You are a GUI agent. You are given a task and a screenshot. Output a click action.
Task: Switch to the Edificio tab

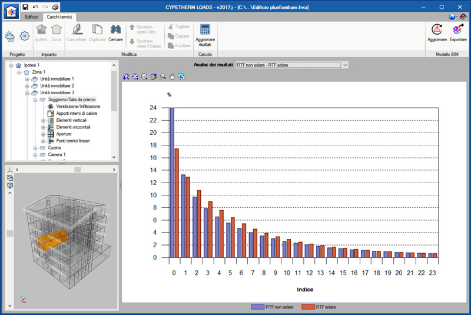pos(32,17)
